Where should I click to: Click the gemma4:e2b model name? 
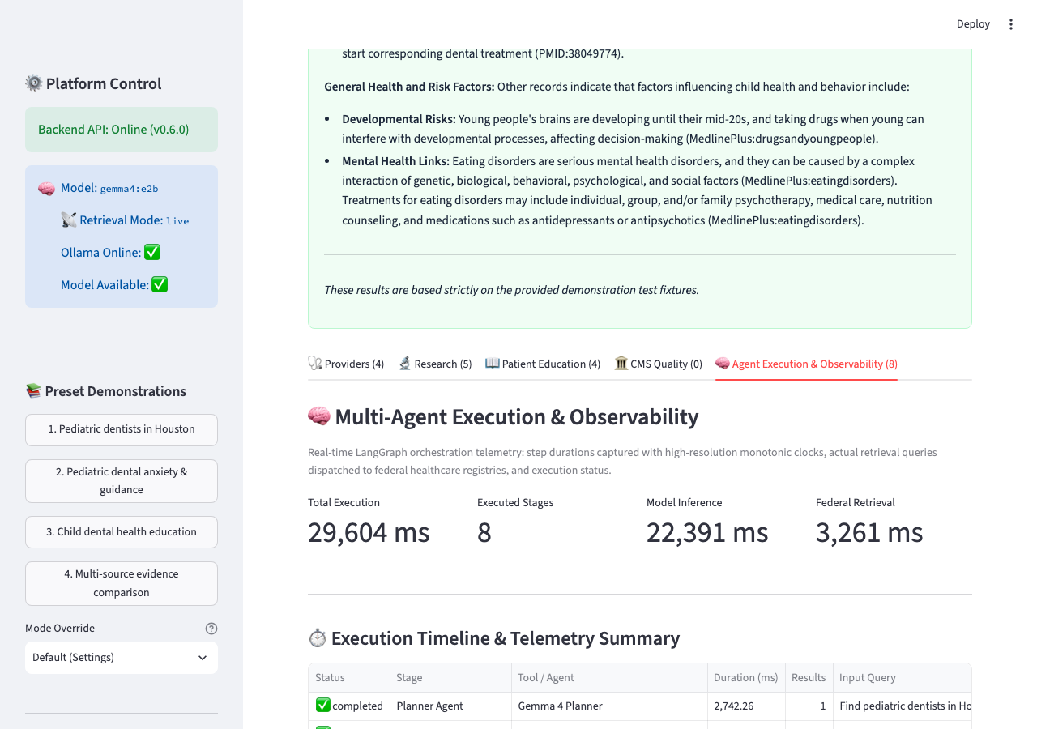[x=130, y=189]
